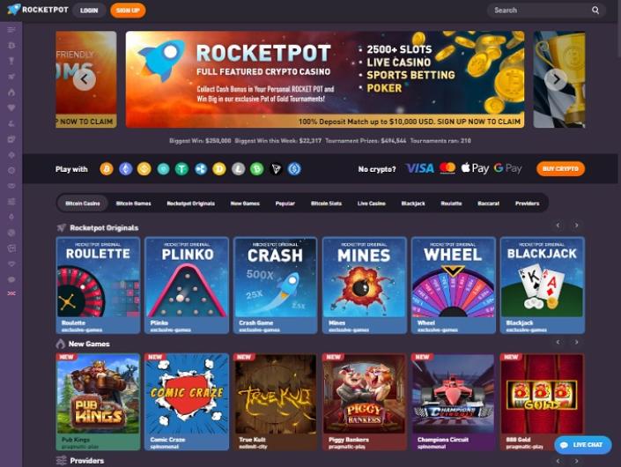Switch to Bitcoin Slots tab
The image size is (621, 467).
coord(326,204)
